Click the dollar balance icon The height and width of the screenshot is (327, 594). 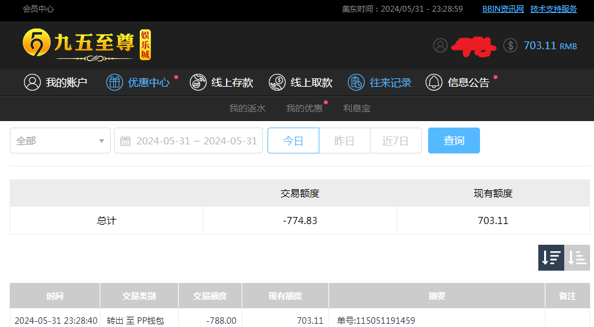(x=510, y=45)
